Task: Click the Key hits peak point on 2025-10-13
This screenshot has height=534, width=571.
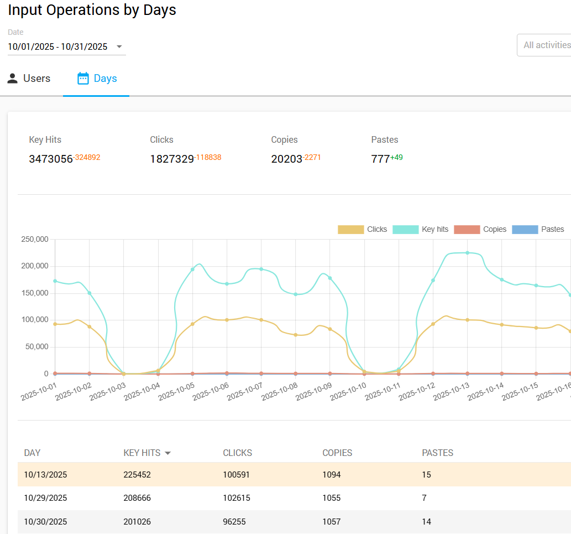Action: (467, 253)
